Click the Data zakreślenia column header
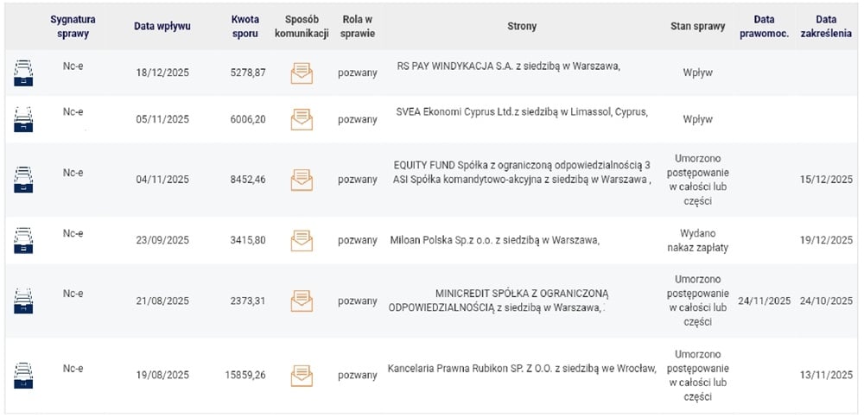This screenshot has height=418, width=864. pyautogui.click(x=832, y=26)
